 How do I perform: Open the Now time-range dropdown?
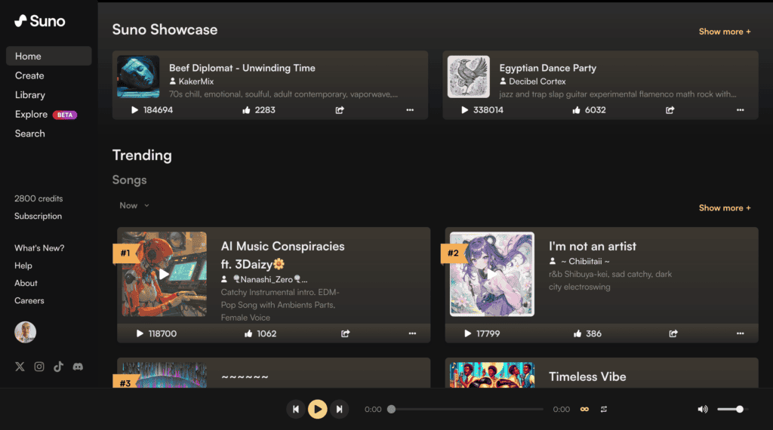(134, 205)
